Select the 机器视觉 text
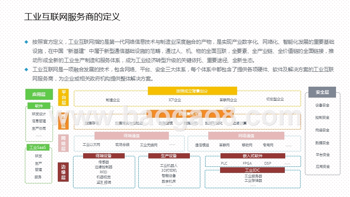350x197 pixels. (104, 177)
